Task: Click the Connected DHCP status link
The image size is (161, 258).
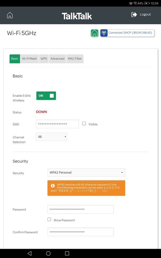Action: pos(130,33)
